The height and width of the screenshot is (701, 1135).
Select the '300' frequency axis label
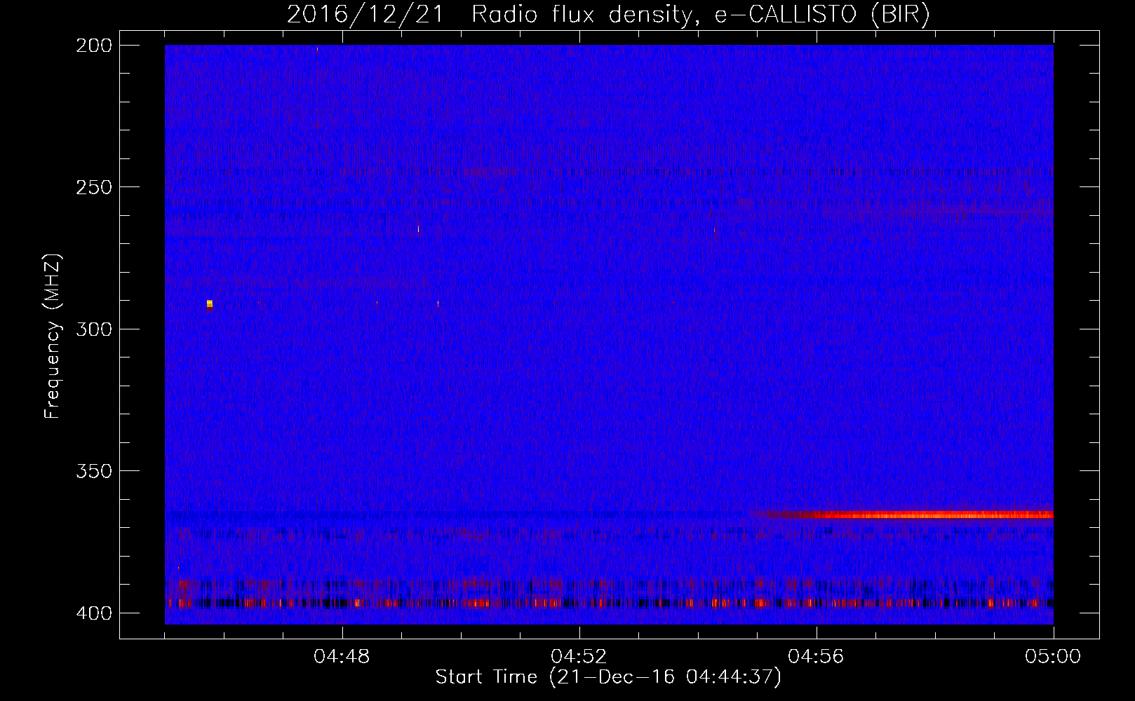93,329
